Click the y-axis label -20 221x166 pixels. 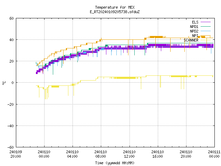11,104
